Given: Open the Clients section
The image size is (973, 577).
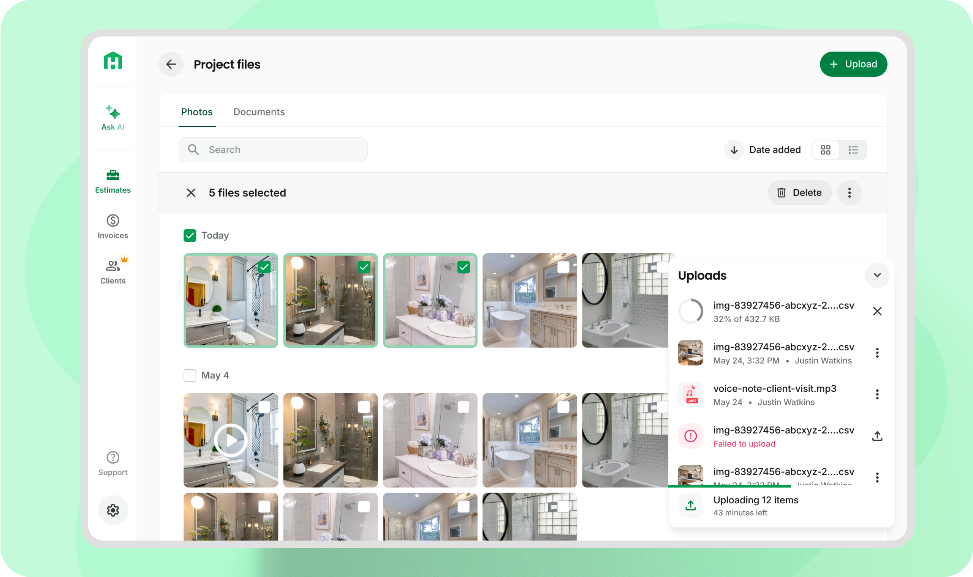Looking at the screenshot, I should tap(113, 271).
